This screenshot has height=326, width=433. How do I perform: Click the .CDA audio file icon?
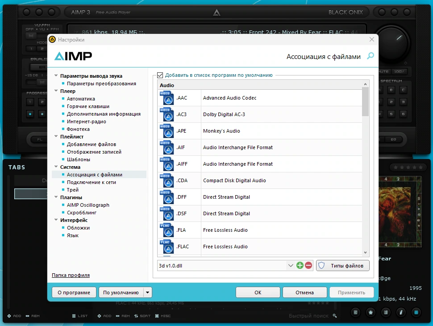[167, 180]
